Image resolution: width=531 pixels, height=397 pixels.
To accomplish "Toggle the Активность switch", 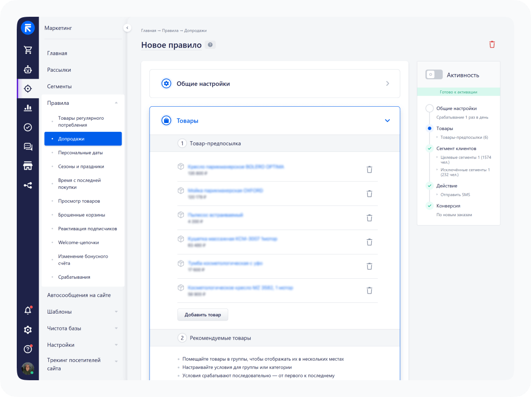I will 434,74.
